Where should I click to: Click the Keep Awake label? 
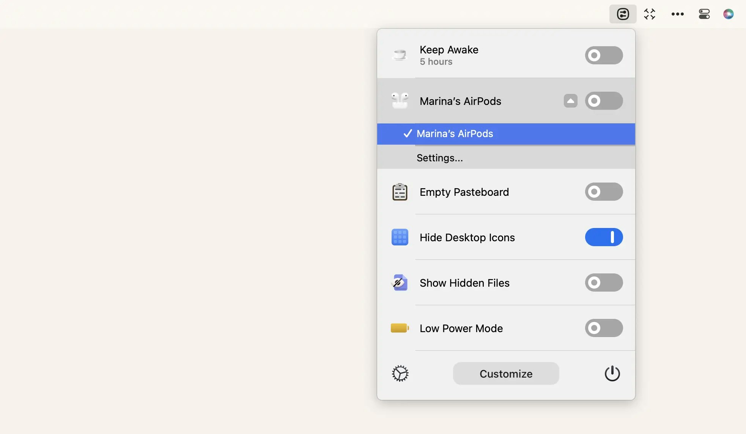pyautogui.click(x=449, y=50)
